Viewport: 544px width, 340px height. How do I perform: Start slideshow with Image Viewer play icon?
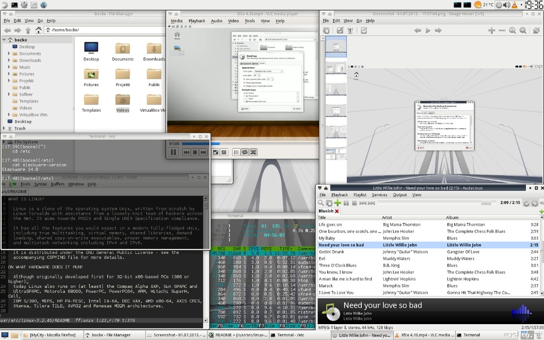pos(428,30)
